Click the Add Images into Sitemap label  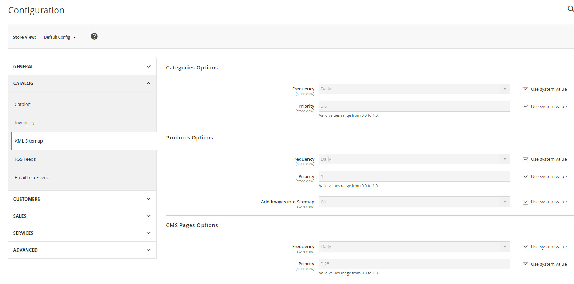287,202
